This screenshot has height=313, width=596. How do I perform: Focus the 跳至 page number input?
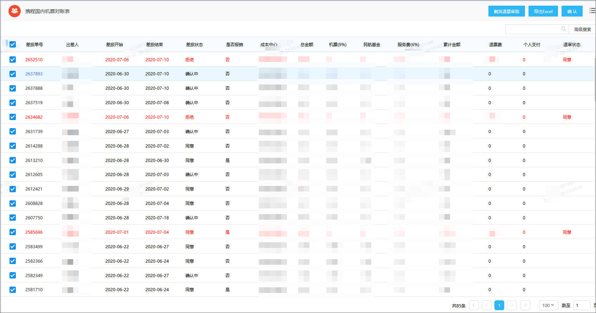tap(581, 305)
